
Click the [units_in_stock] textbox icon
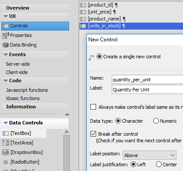click(83, 26)
